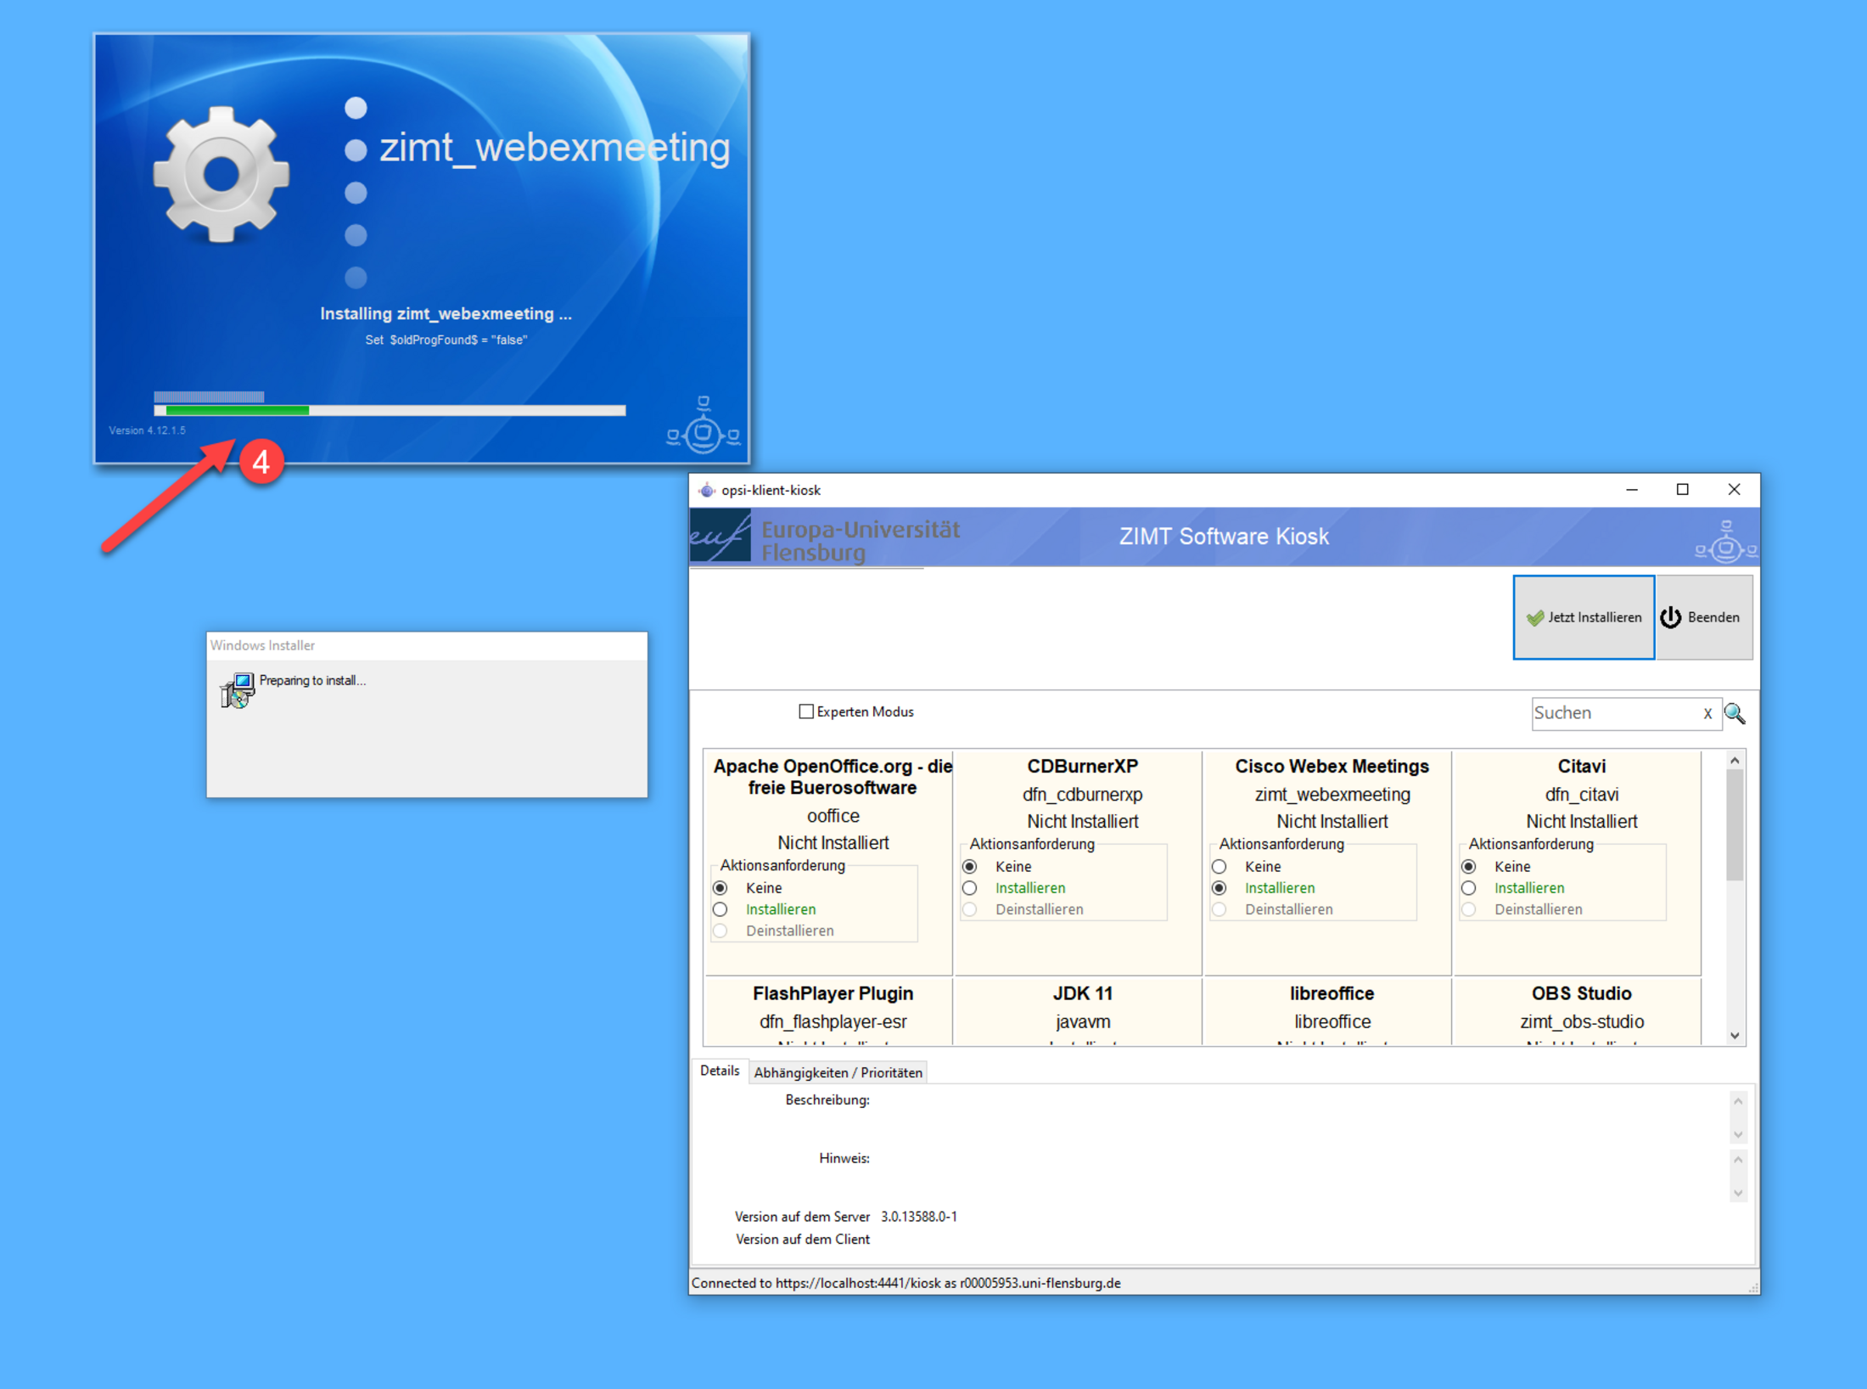Click the Windows Installer package icon
This screenshot has height=1389, width=1867.
(237, 689)
